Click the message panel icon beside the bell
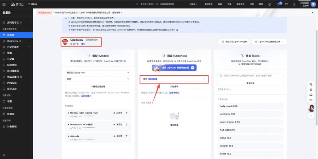This screenshot has height=159, width=318. 286,4
